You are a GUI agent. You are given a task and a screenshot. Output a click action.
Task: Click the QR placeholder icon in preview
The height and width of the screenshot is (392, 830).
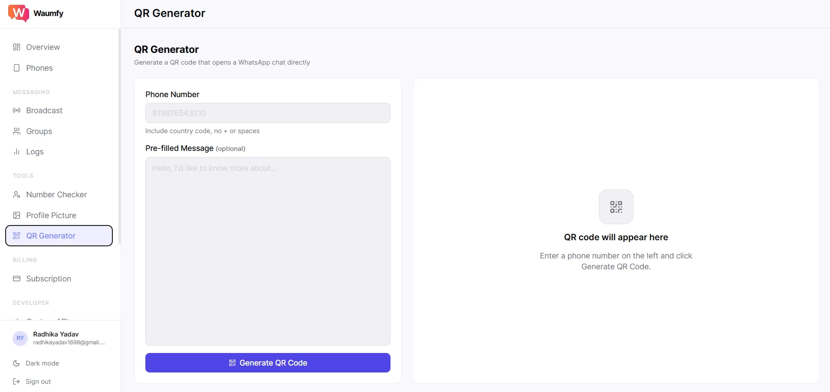click(x=616, y=207)
